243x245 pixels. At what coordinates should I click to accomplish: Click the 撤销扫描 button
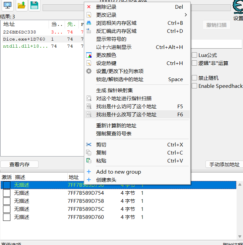217,25
